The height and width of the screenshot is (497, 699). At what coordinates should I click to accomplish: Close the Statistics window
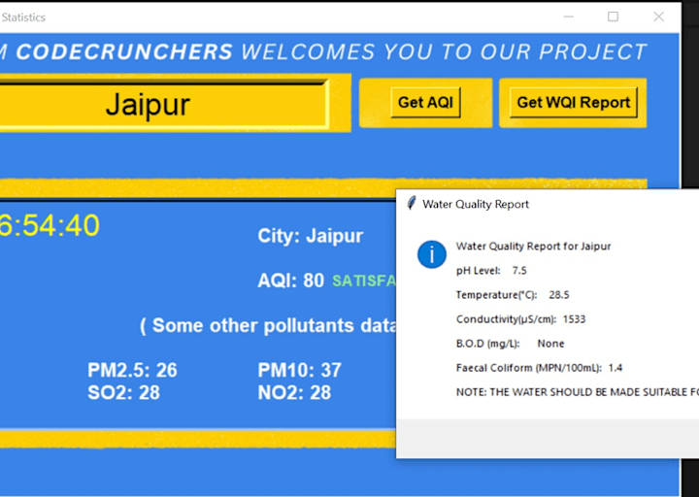[x=658, y=17]
